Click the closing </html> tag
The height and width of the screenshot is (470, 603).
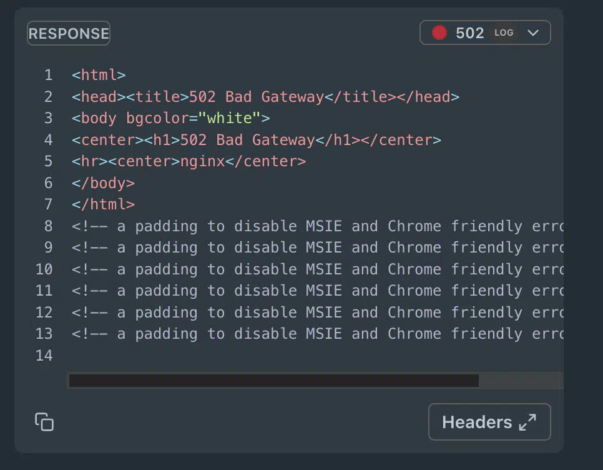click(103, 204)
